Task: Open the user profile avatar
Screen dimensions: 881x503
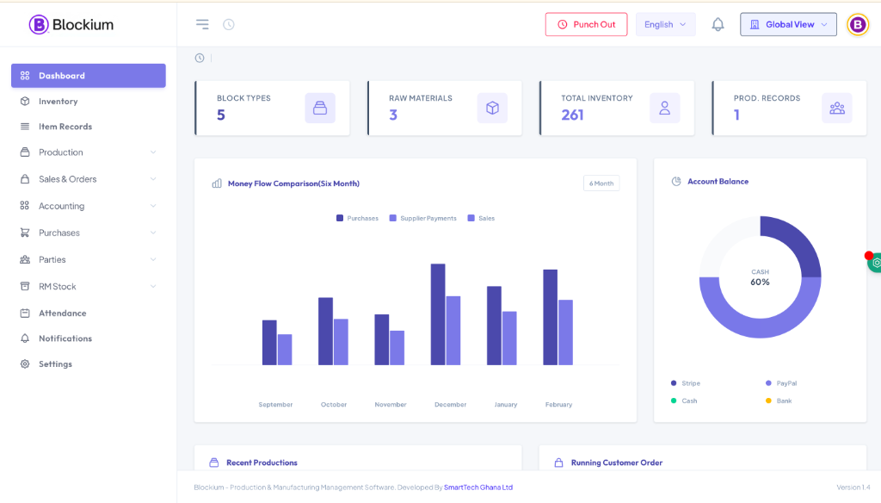Action: [858, 24]
